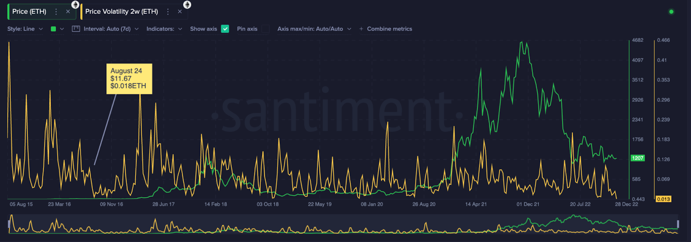Expand the Style: Line dropdown

point(25,29)
